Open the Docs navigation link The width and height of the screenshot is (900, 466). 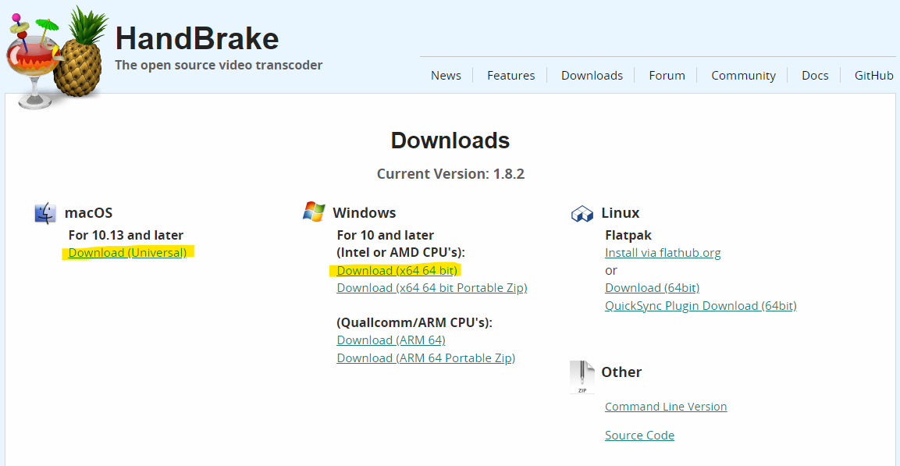click(x=815, y=76)
